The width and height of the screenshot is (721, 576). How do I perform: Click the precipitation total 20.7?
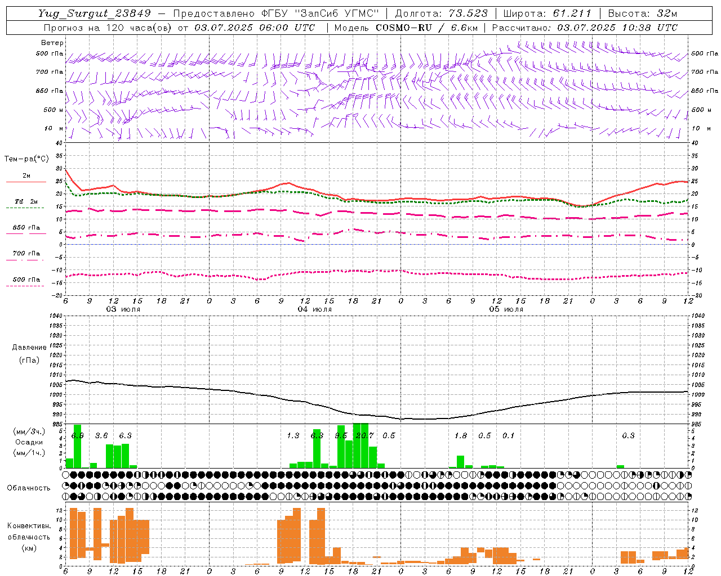[x=364, y=435]
